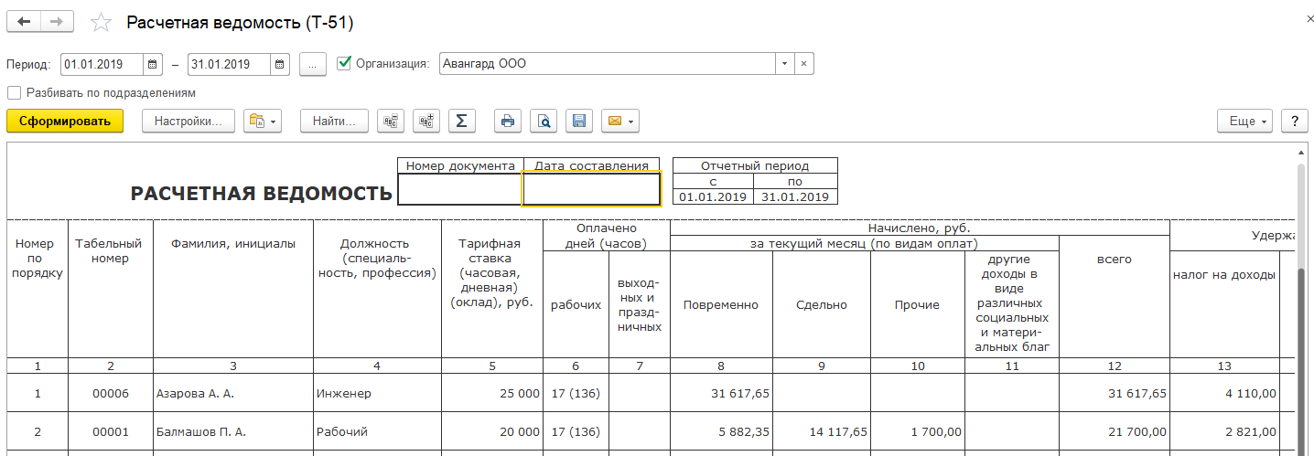Select the Сдельно amount 14 117,65
Screen dimensions: 1314x456
pos(821,431)
